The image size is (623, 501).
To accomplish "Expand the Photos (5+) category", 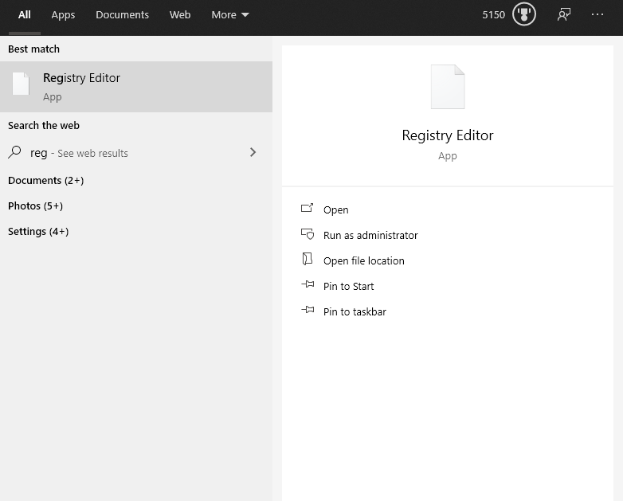I will click(35, 205).
